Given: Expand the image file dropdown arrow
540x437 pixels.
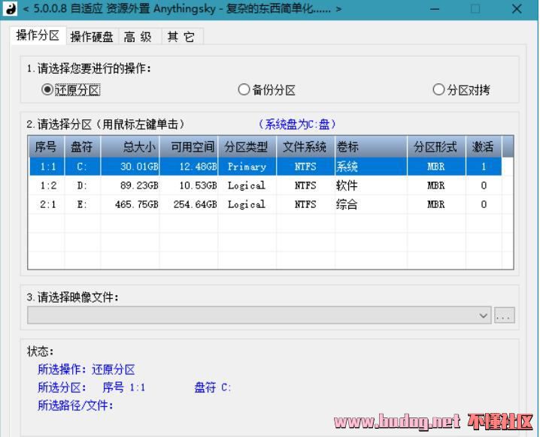Looking at the screenshot, I should coord(484,316).
